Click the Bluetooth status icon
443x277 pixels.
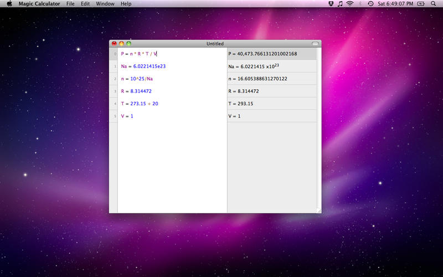coord(360,4)
